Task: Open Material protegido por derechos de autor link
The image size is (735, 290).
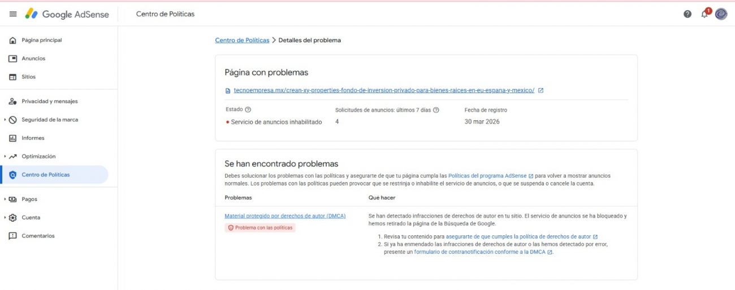Action: [285, 216]
